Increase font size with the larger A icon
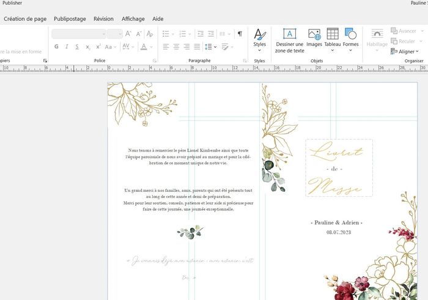428x300 pixels. (128, 34)
